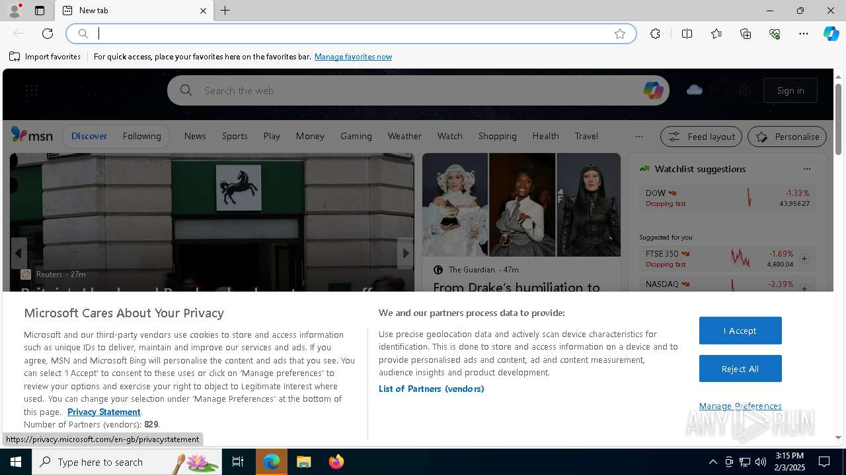
Task: Open the Health section
Action: (545, 136)
